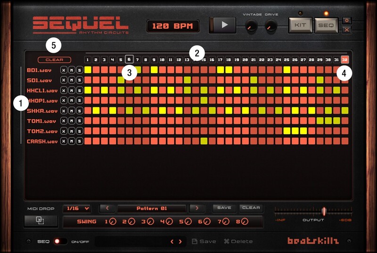The height and width of the screenshot is (253, 377).
Task: Select the CRASH.wav track name
Action: (x=42, y=141)
